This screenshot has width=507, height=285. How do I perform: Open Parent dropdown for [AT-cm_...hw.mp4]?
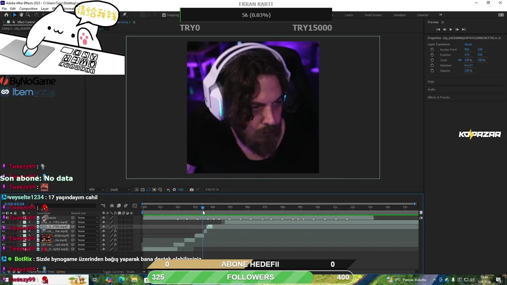click(88, 231)
